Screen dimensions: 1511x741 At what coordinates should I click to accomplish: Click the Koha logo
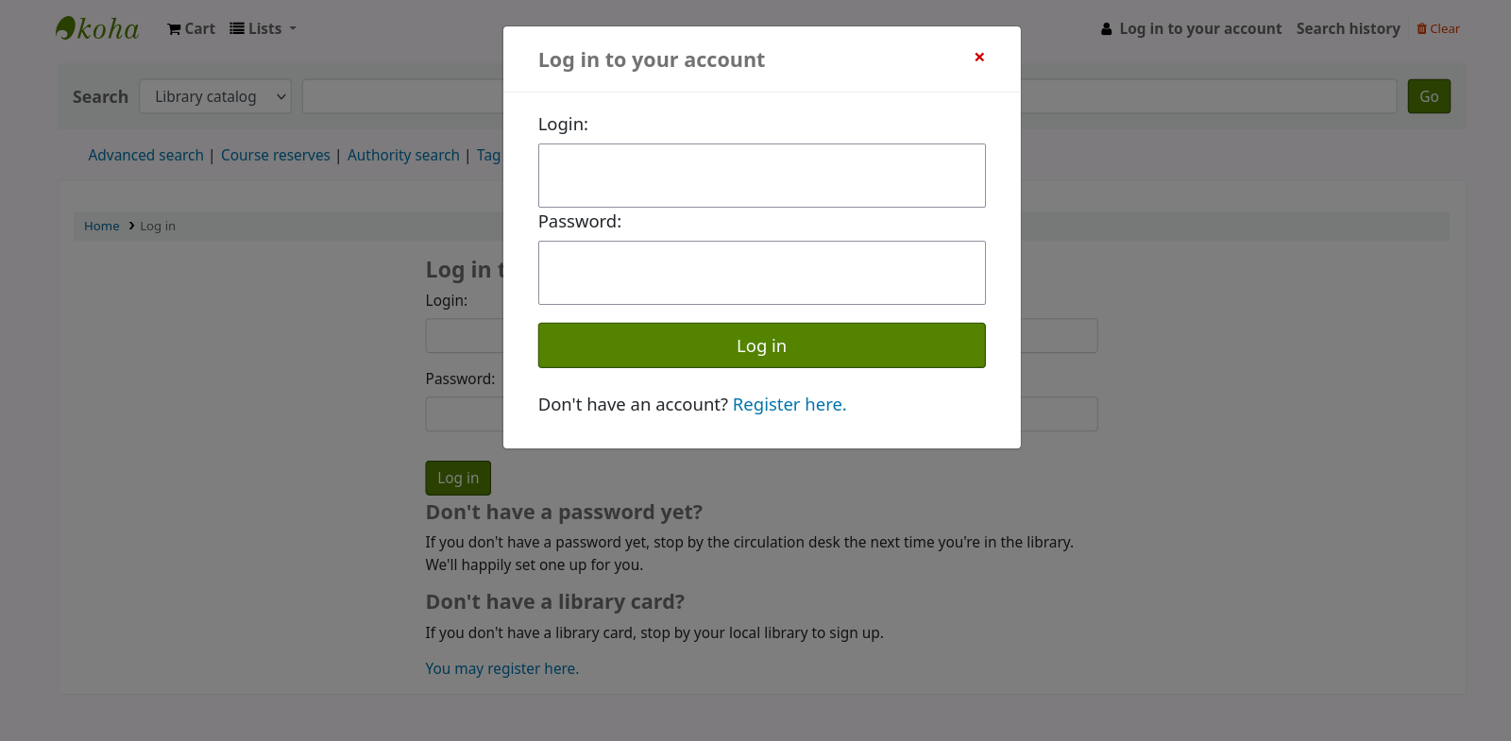click(97, 28)
